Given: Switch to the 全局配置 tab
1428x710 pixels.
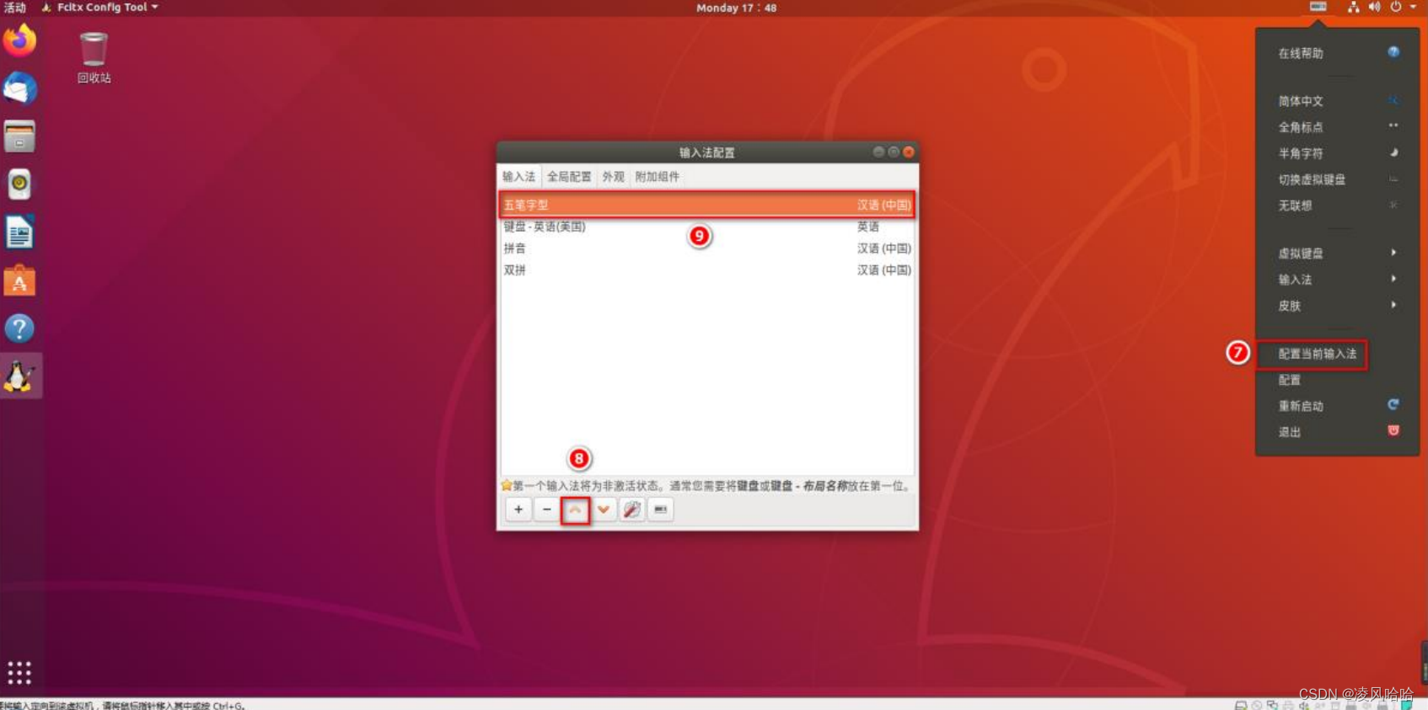Looking at the screenshot, I should click(569, 177).
